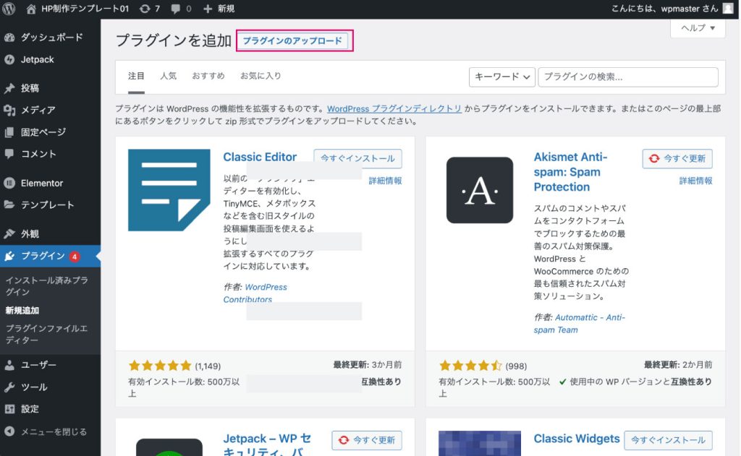This screenshot has width=741, height=456.
Task: Click the コメント speech bubble icon in sidebar
Action: (9, 154)
